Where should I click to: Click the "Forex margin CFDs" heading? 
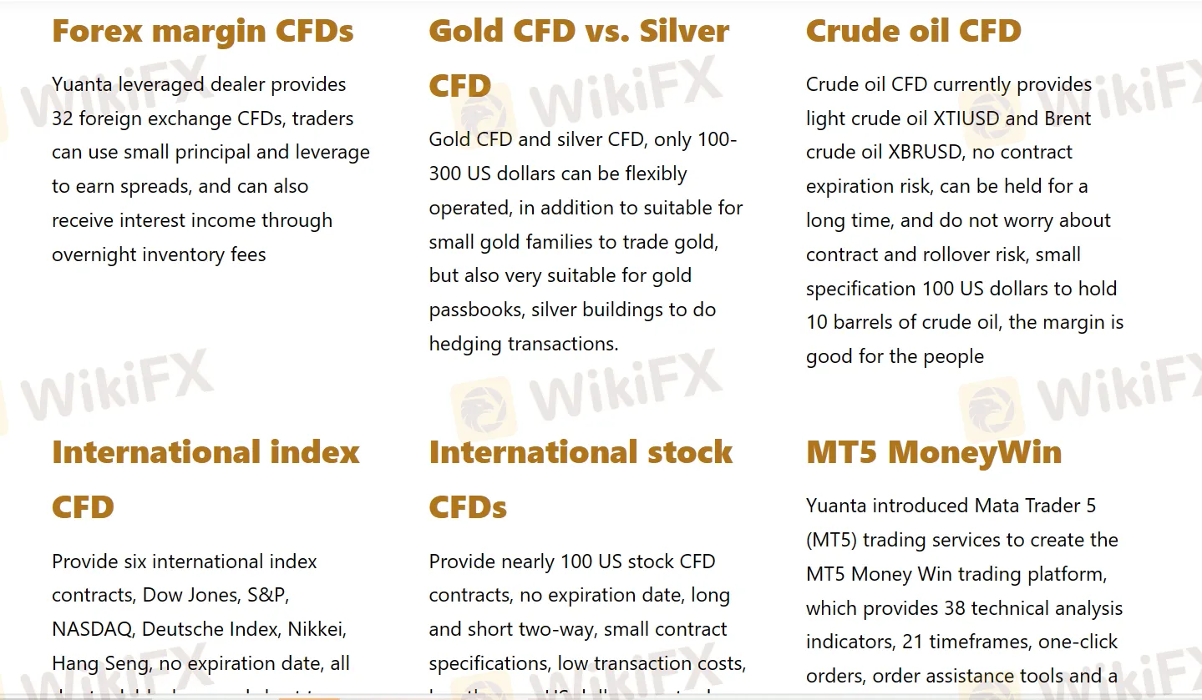point(203,32)
